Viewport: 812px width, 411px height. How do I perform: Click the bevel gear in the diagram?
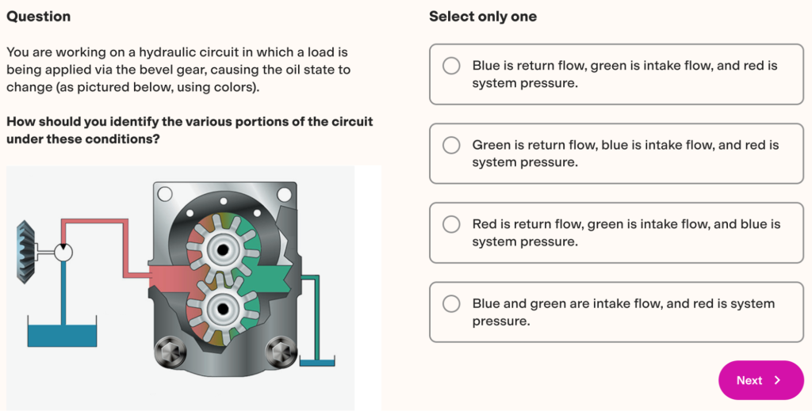[25, 252]
